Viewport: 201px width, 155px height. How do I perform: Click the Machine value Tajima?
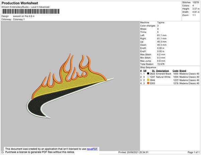coord(161,22)
